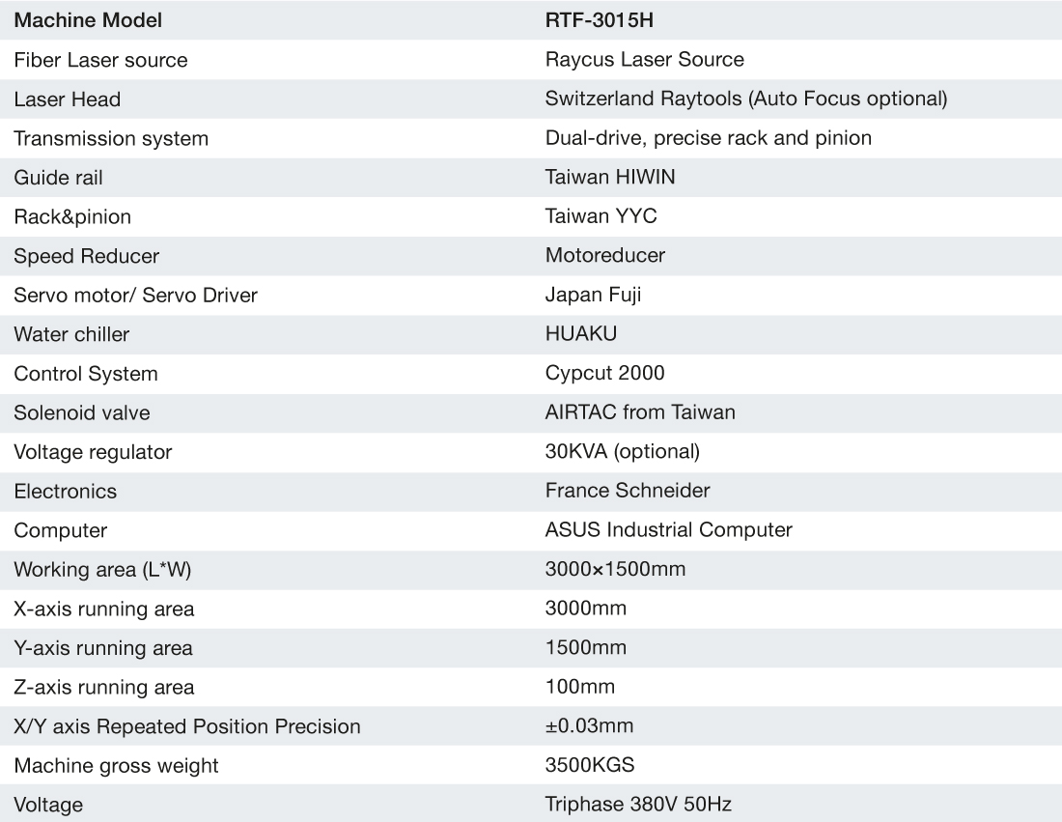Screen dimensions: 1062x822
Task: Click the 3000×1500mm working area value
Action: click(615, 569)
